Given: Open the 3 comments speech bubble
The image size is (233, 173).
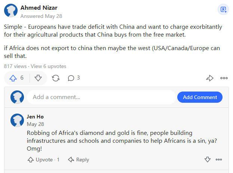Looking at the screenshot, I should point(73,78).
